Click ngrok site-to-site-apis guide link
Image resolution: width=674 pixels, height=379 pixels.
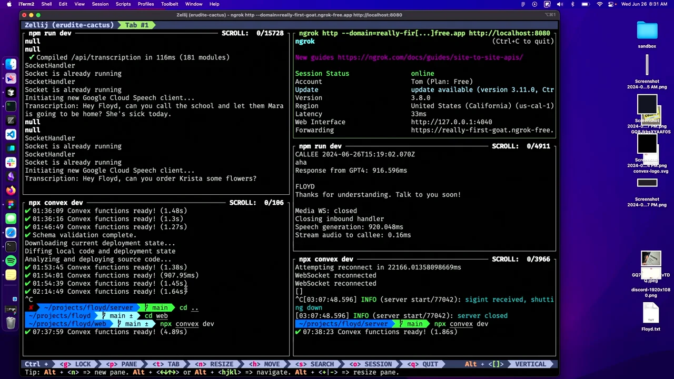(x=430, y=57)
